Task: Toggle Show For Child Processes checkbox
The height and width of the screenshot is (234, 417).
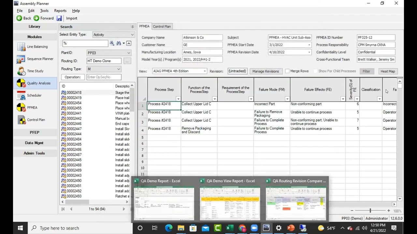Action: click(315, 71)
